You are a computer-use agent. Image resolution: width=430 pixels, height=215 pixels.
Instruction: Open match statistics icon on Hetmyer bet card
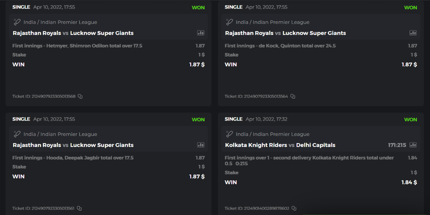(201, 33)
